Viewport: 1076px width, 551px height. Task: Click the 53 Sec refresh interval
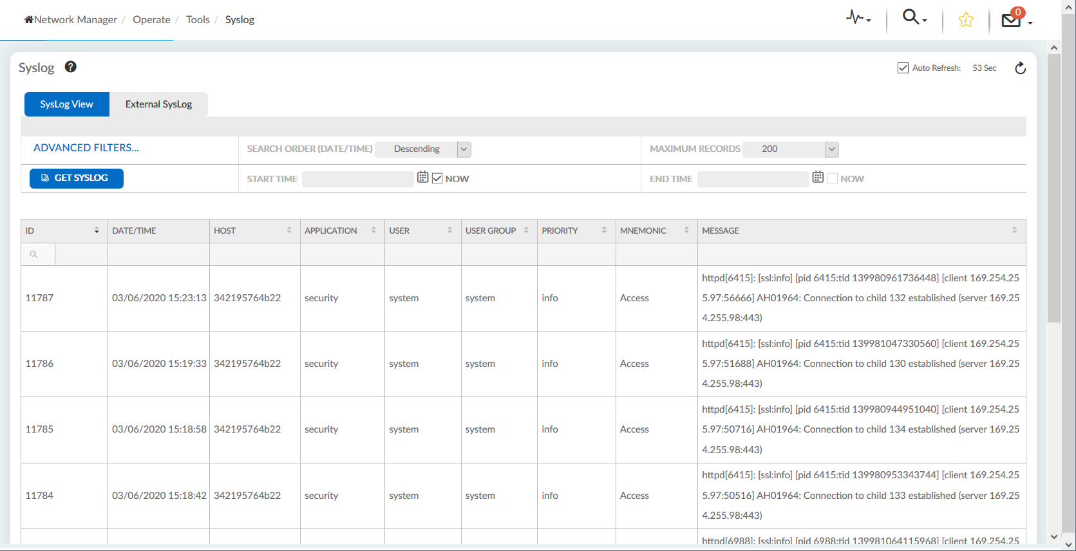pos(984,68)
